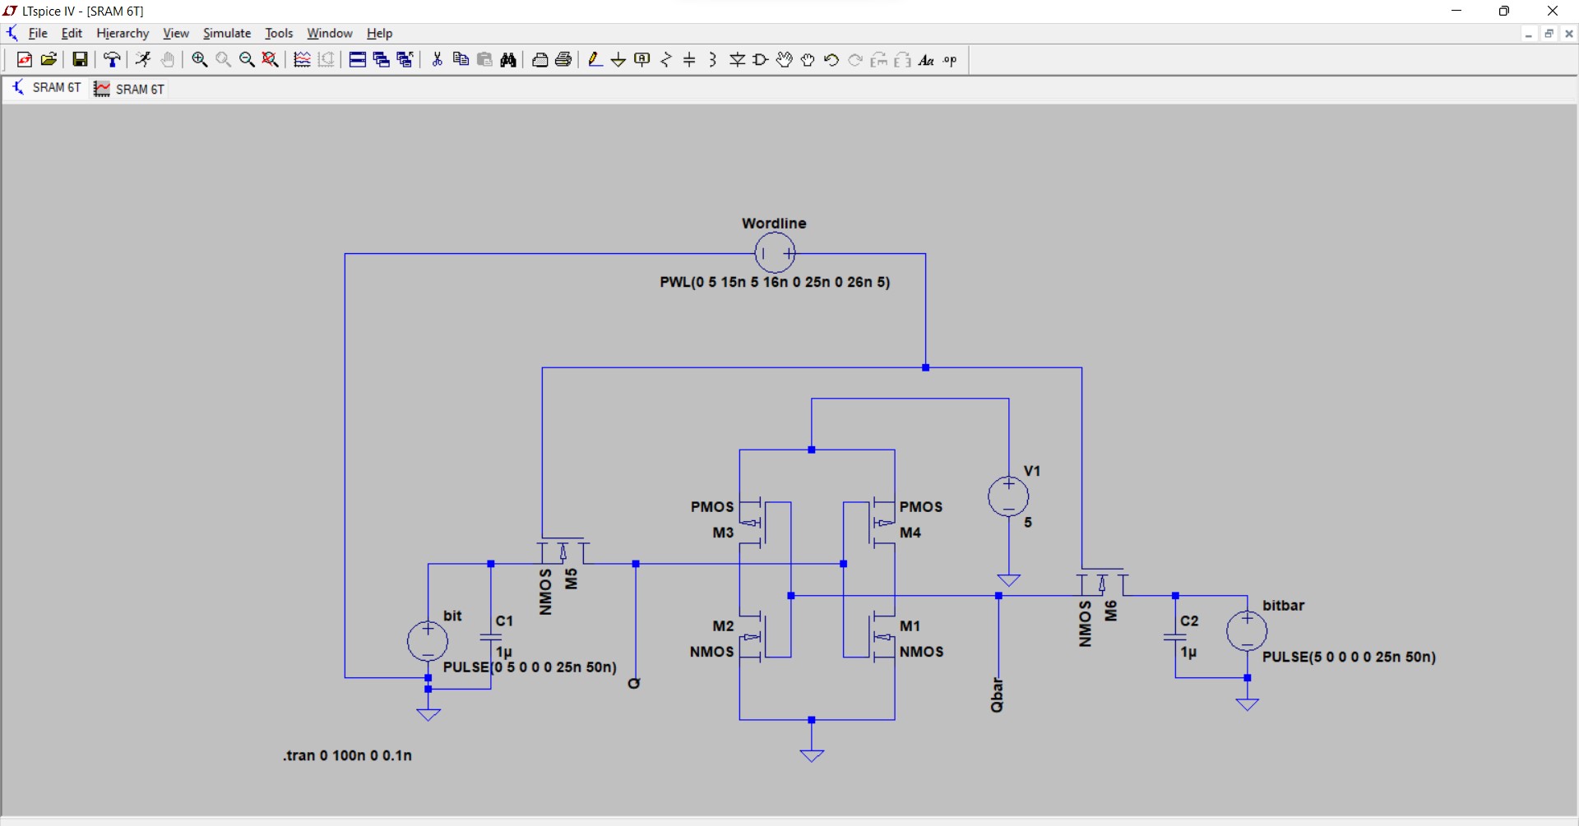Select the Drag tool
This screenshot has width=1579, height=826.
(807, 59)
